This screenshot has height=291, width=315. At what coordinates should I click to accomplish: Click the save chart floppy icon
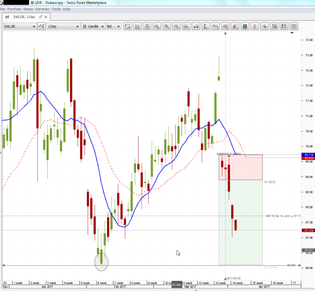(284, 26)
